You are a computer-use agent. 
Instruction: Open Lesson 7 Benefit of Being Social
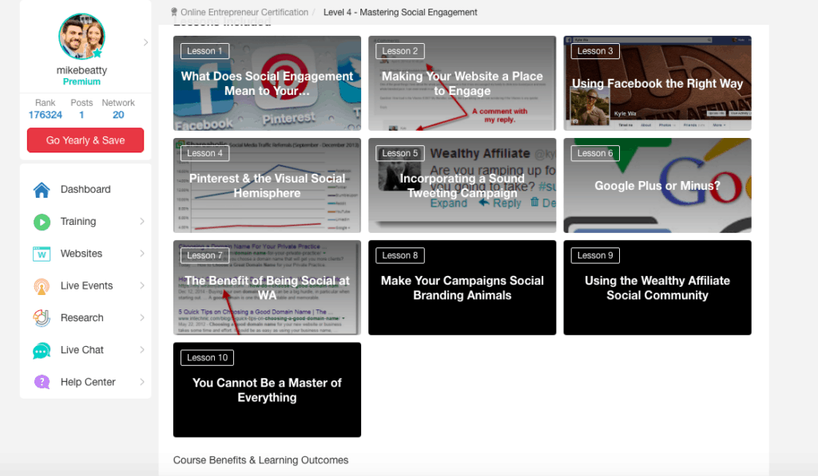(x=267, y=288)
